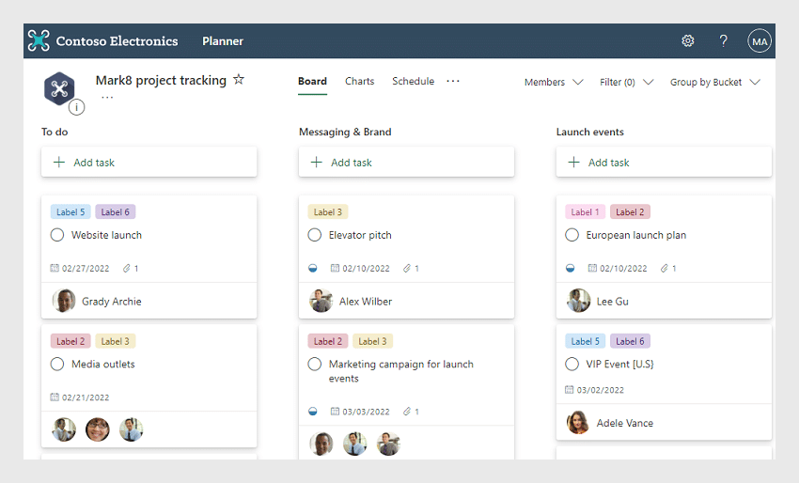Click attachment icon on European launch plan card

click(664, 268)
